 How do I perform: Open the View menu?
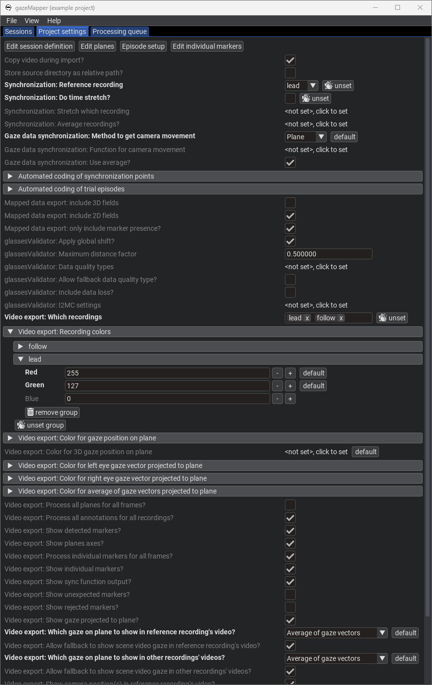[32, 21]
